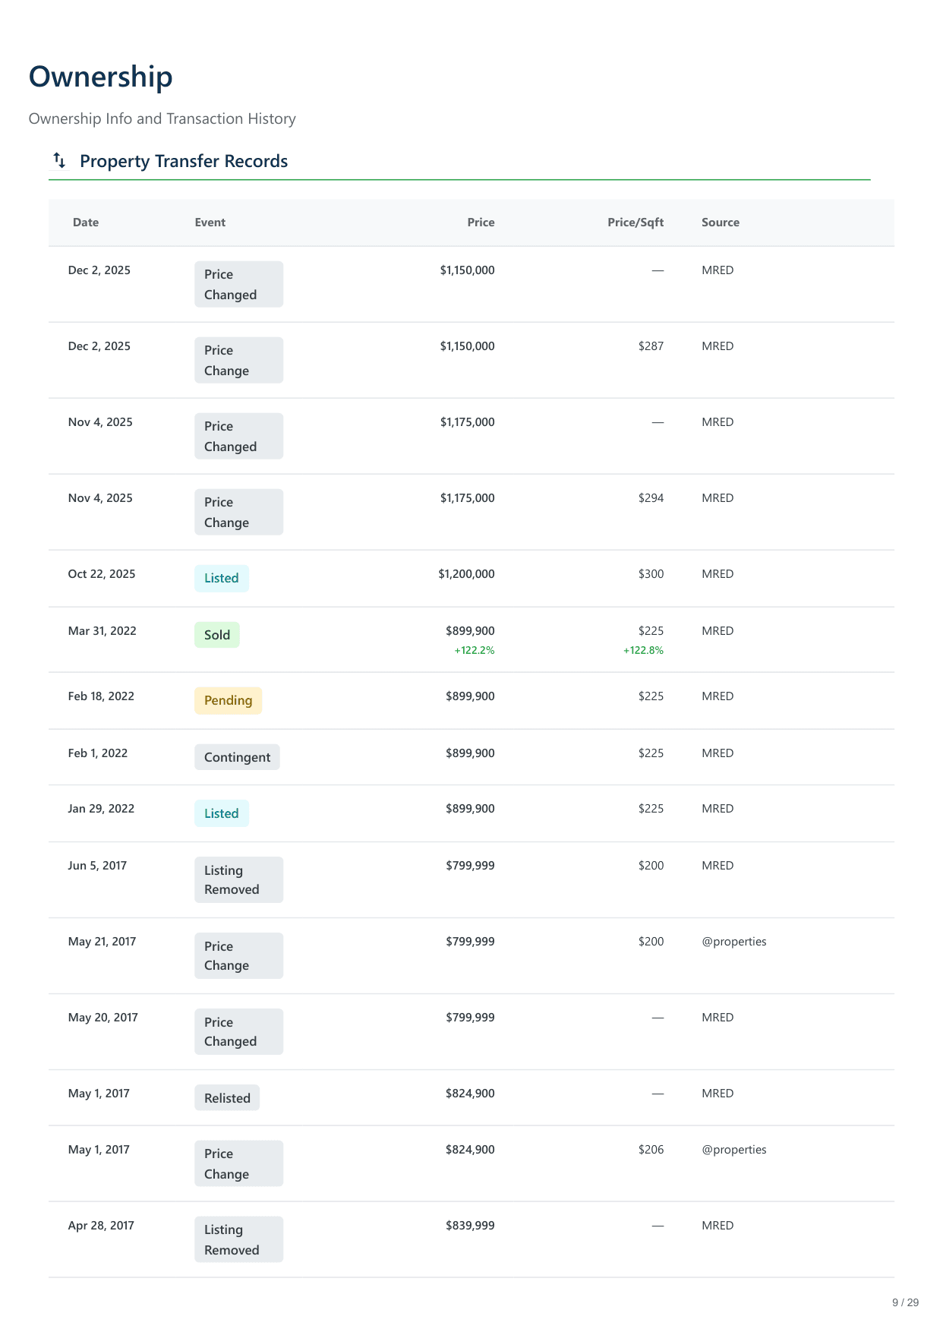This screenshot has width=943, height=1332.
Task: Click the Contingent badge for Feb 1, 2022
Action: pyautogui.click(x=237, y=757)
